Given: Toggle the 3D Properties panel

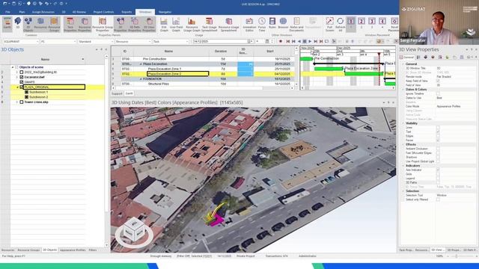Looking at the screenshot, I should [120, 24].
